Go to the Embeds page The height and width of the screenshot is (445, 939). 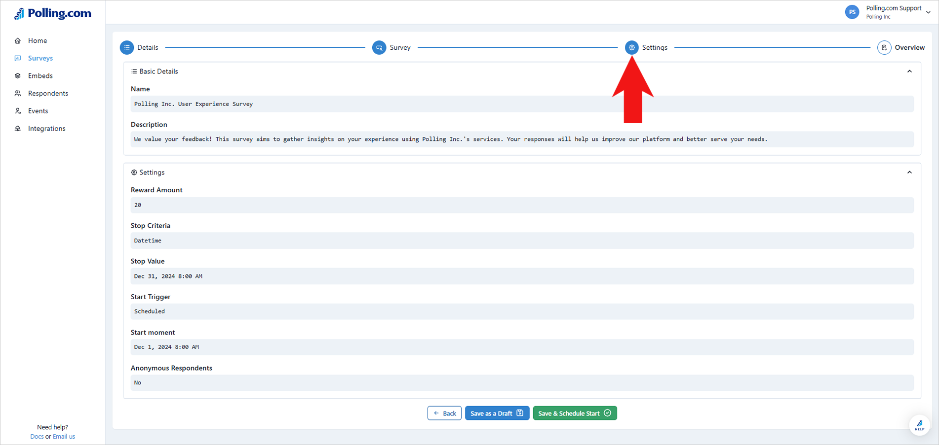coord(40,76)
